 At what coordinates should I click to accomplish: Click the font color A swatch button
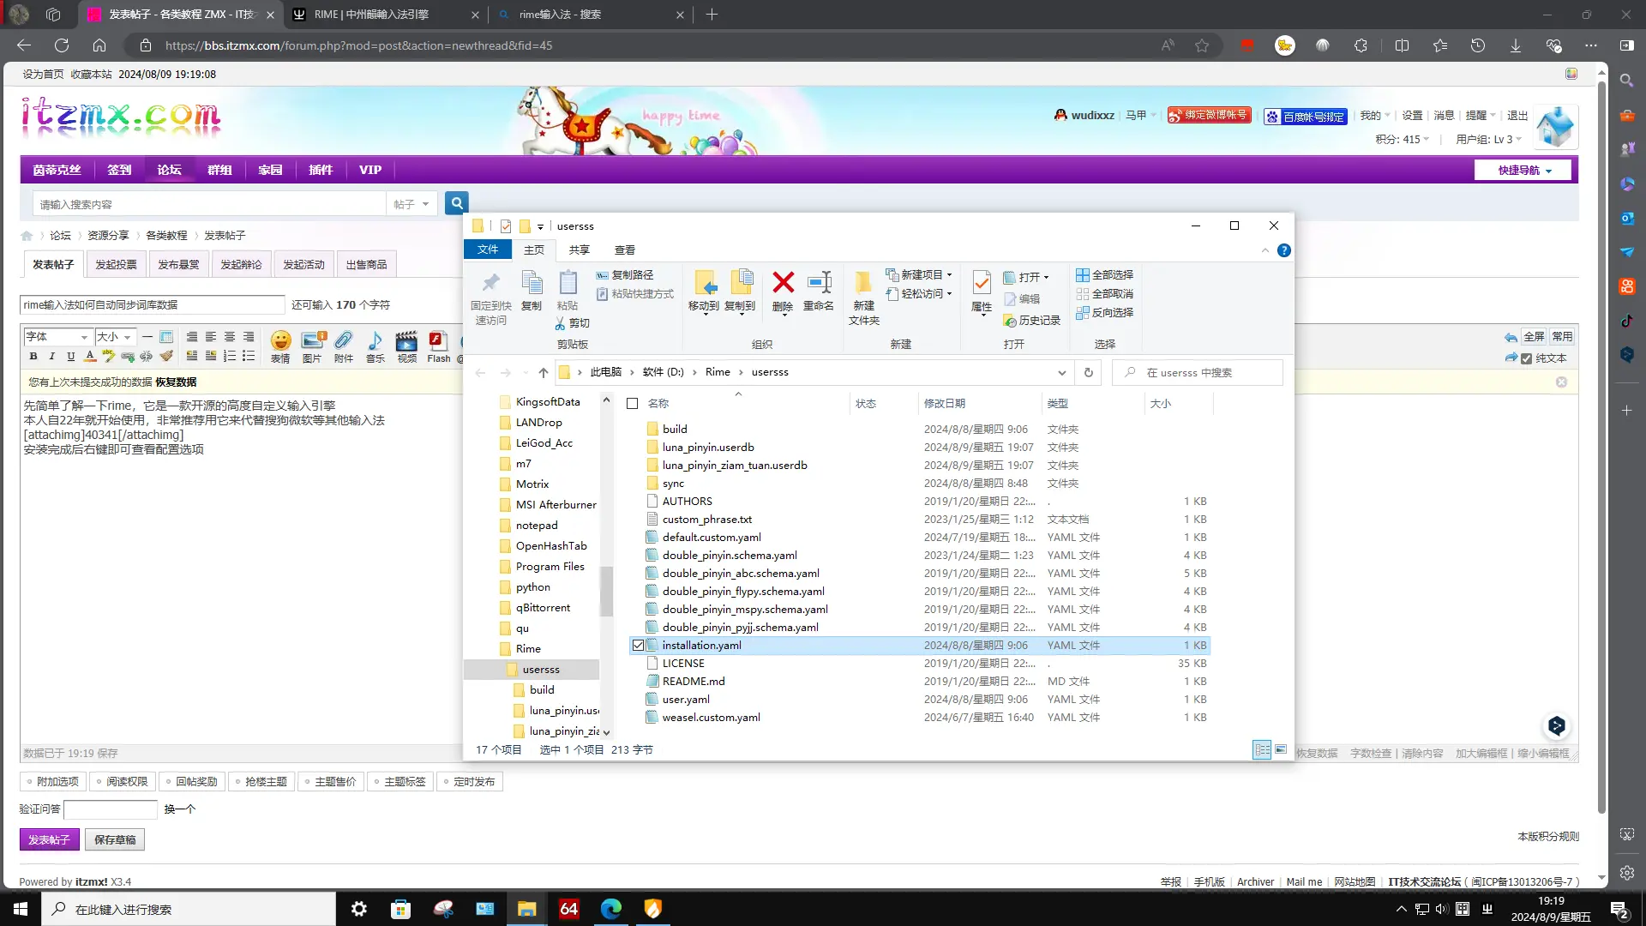point(90,356)
